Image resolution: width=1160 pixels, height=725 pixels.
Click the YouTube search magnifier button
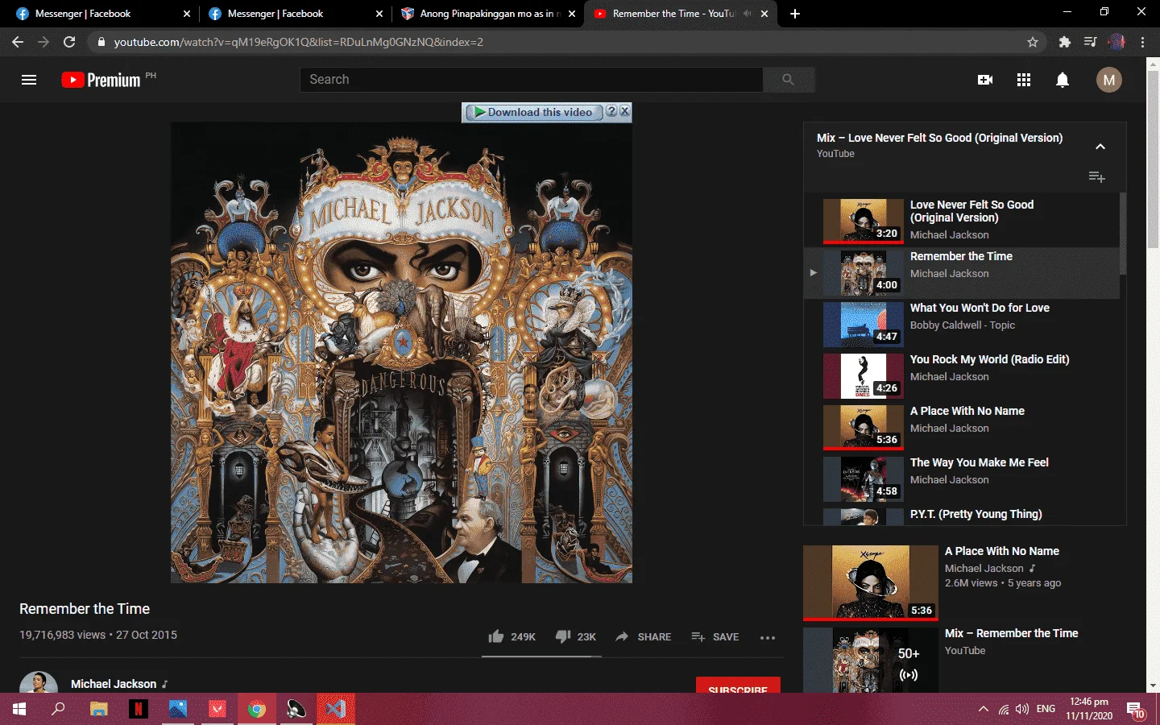pos(789,80)
